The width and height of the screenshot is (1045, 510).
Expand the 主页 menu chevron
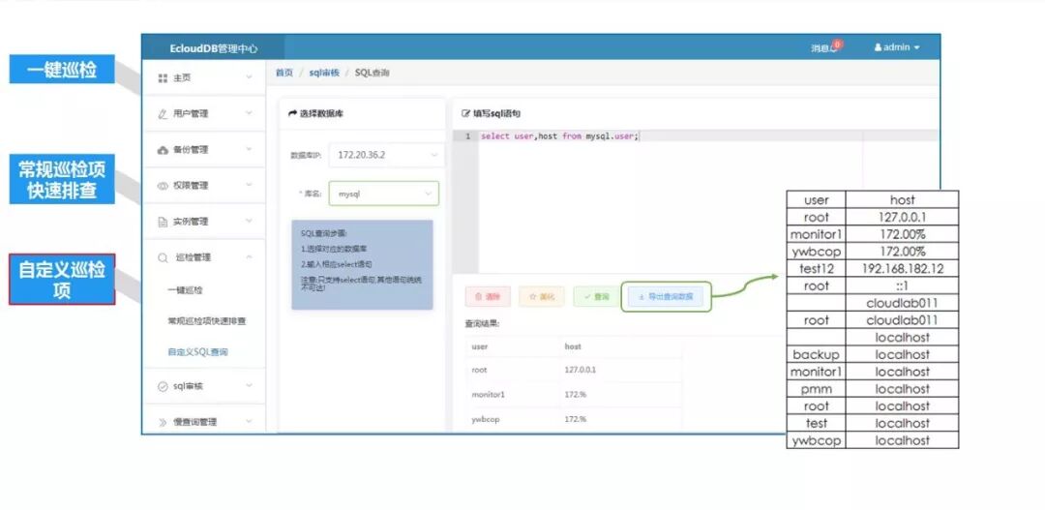point(250,77)
